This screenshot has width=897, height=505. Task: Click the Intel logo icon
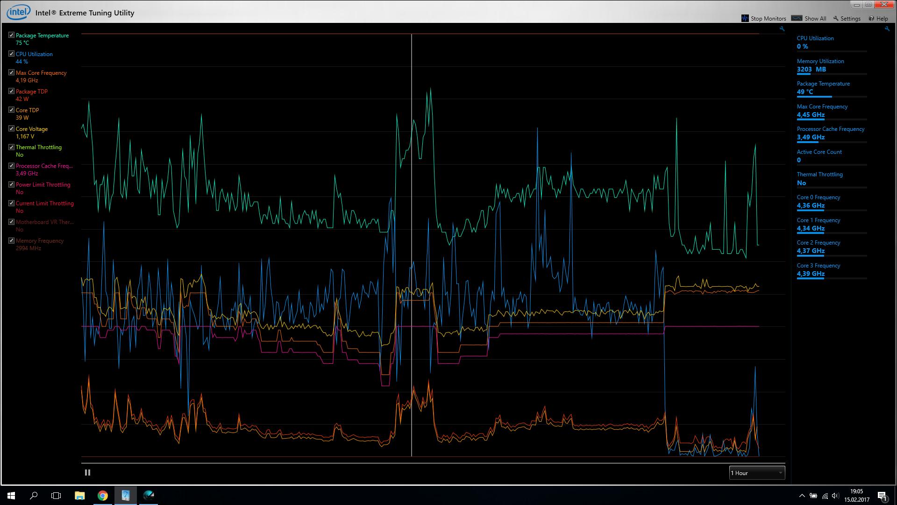click(x=19, y=12)
